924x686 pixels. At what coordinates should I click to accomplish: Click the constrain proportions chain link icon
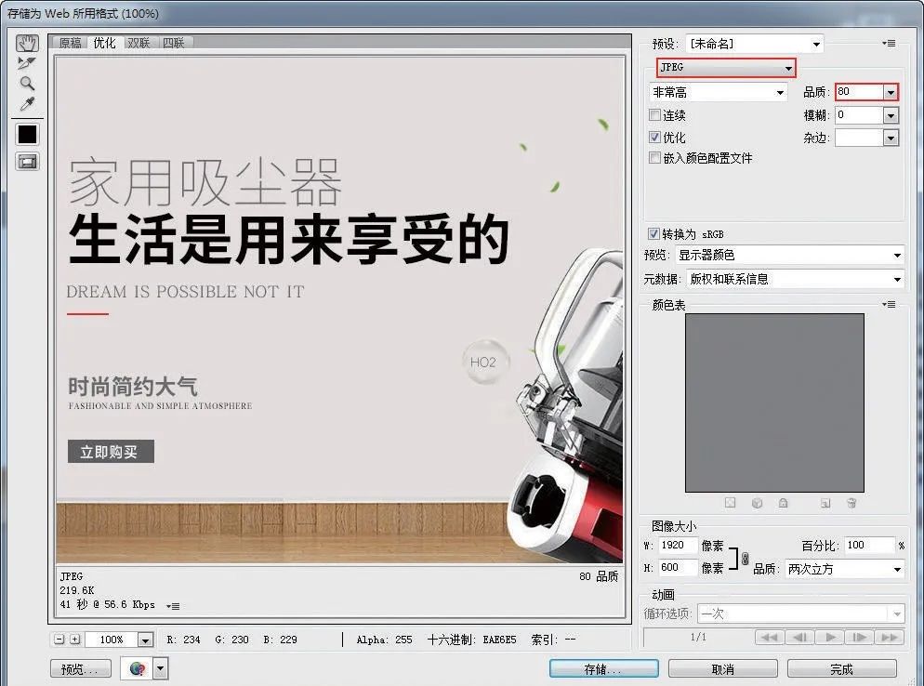click(745, 558)
